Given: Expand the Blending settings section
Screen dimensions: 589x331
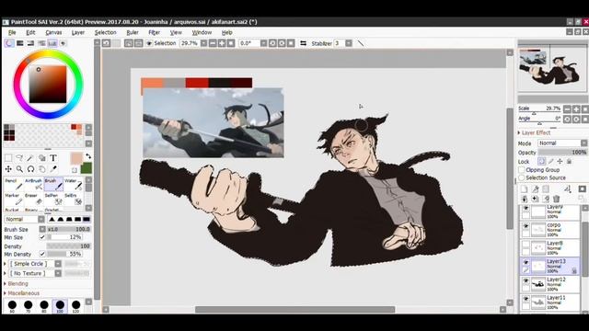Looking at the screenshot, I should click(17, 284).
